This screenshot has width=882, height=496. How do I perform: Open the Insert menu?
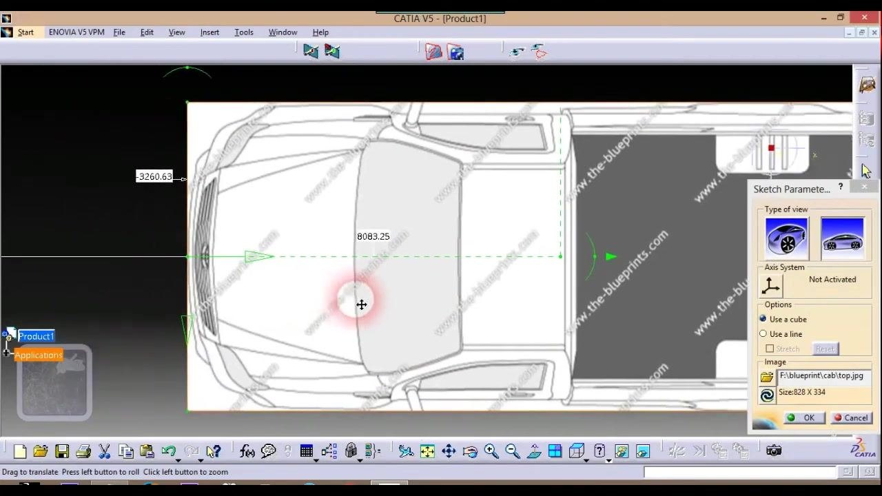tap(209, 32)
